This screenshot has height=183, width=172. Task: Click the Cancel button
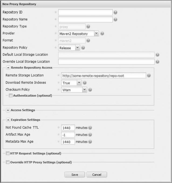[97, 175]
